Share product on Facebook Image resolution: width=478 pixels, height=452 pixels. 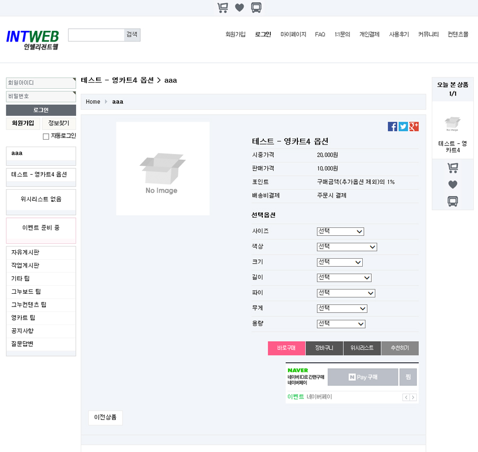[x=392, y=126]
